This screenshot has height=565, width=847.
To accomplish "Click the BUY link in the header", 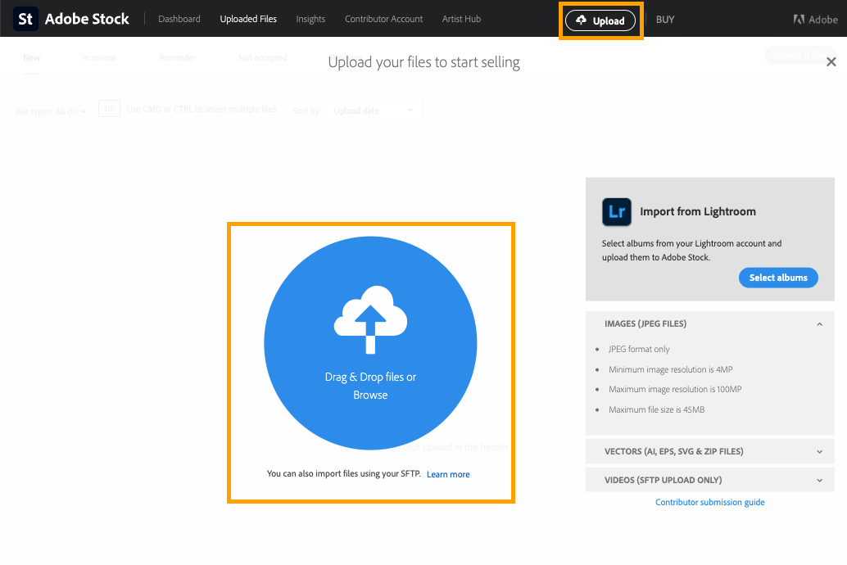I will pos(664,20).
